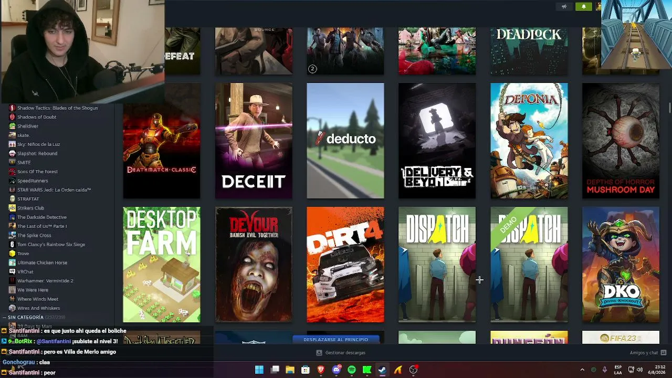Viewport: 672px width, 378px height.
Task: Select We Were Here in sidebar
Action: point(33,290)
